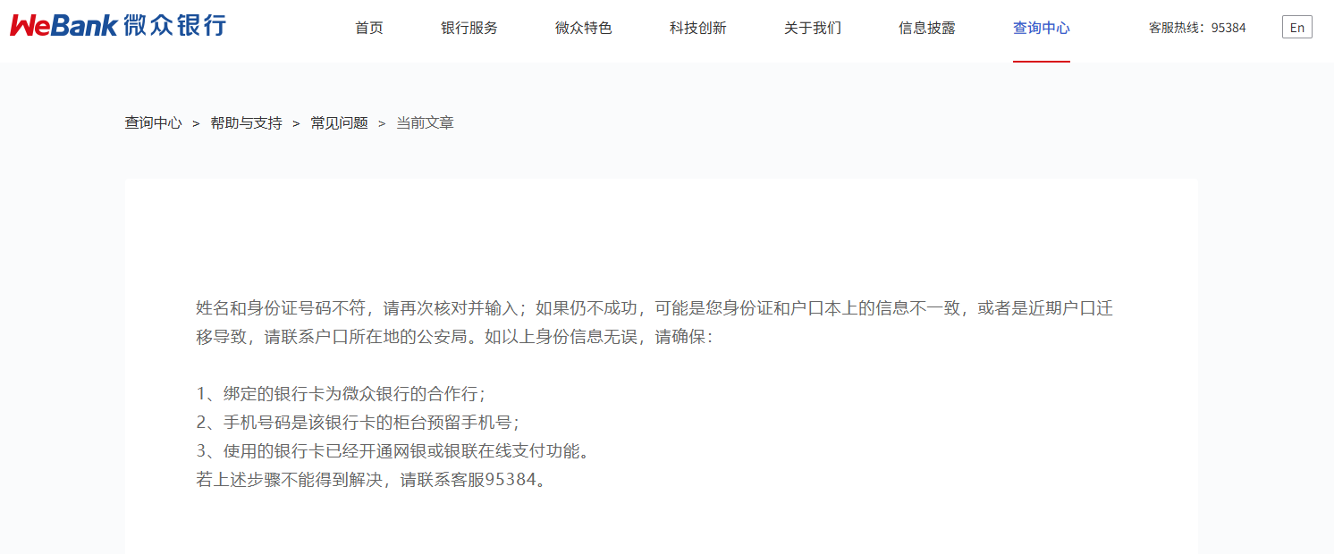Select the 信息披露 navigation item
Image resolution: width=1334 pixels, height=554 pixels.
coord(927,28)
